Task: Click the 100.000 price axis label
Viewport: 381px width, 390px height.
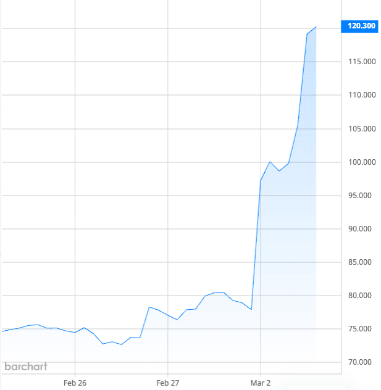Action: point(359,162)
